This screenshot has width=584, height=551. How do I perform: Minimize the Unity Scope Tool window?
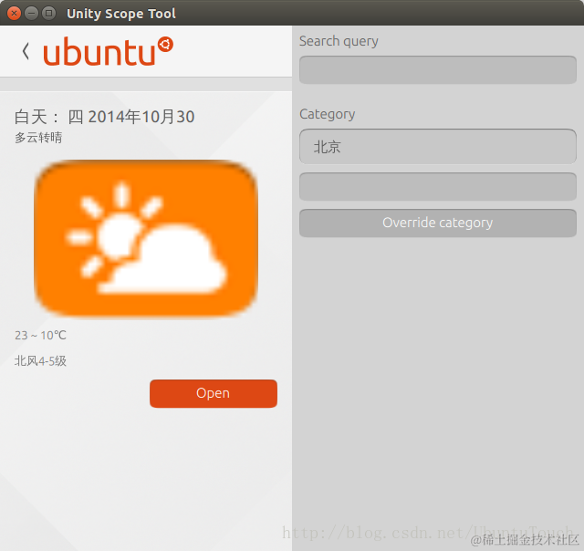31,14
